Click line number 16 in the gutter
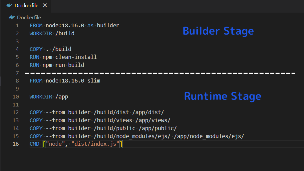 point(16,144)
